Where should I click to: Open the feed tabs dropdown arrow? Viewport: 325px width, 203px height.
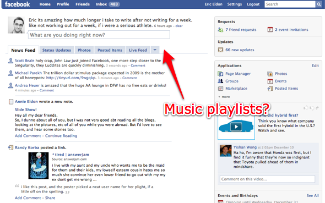coord(155,50)
